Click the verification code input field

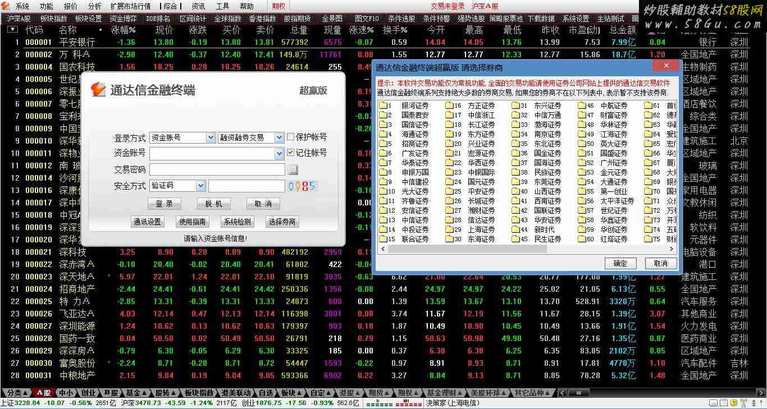(x=246, y=186)
